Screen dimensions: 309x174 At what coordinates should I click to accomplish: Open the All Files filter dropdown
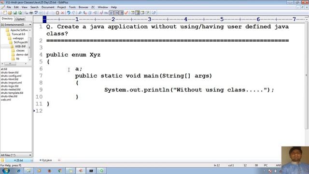(16, 155)
